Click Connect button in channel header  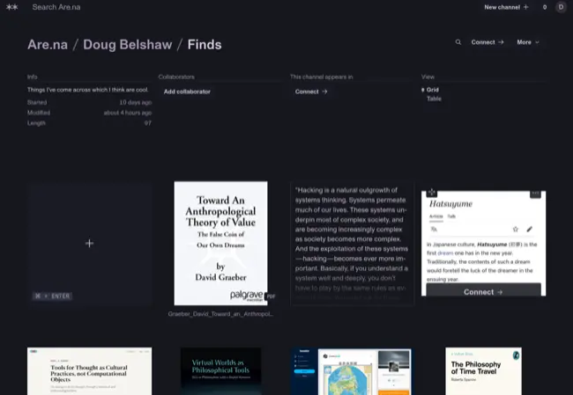coord(487,42)
